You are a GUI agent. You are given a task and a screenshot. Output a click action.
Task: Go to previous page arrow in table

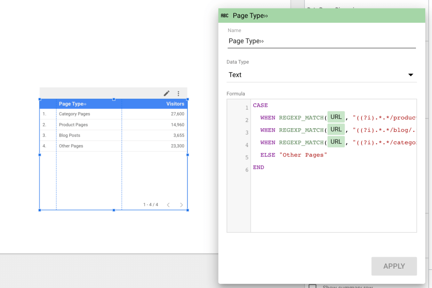pyautogui.click(x=168, y=205)
